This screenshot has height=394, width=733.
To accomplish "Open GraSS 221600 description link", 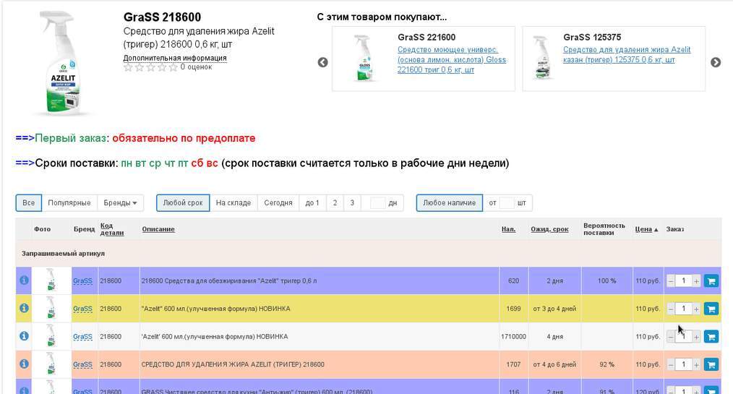I will click(x=452, y=59).
